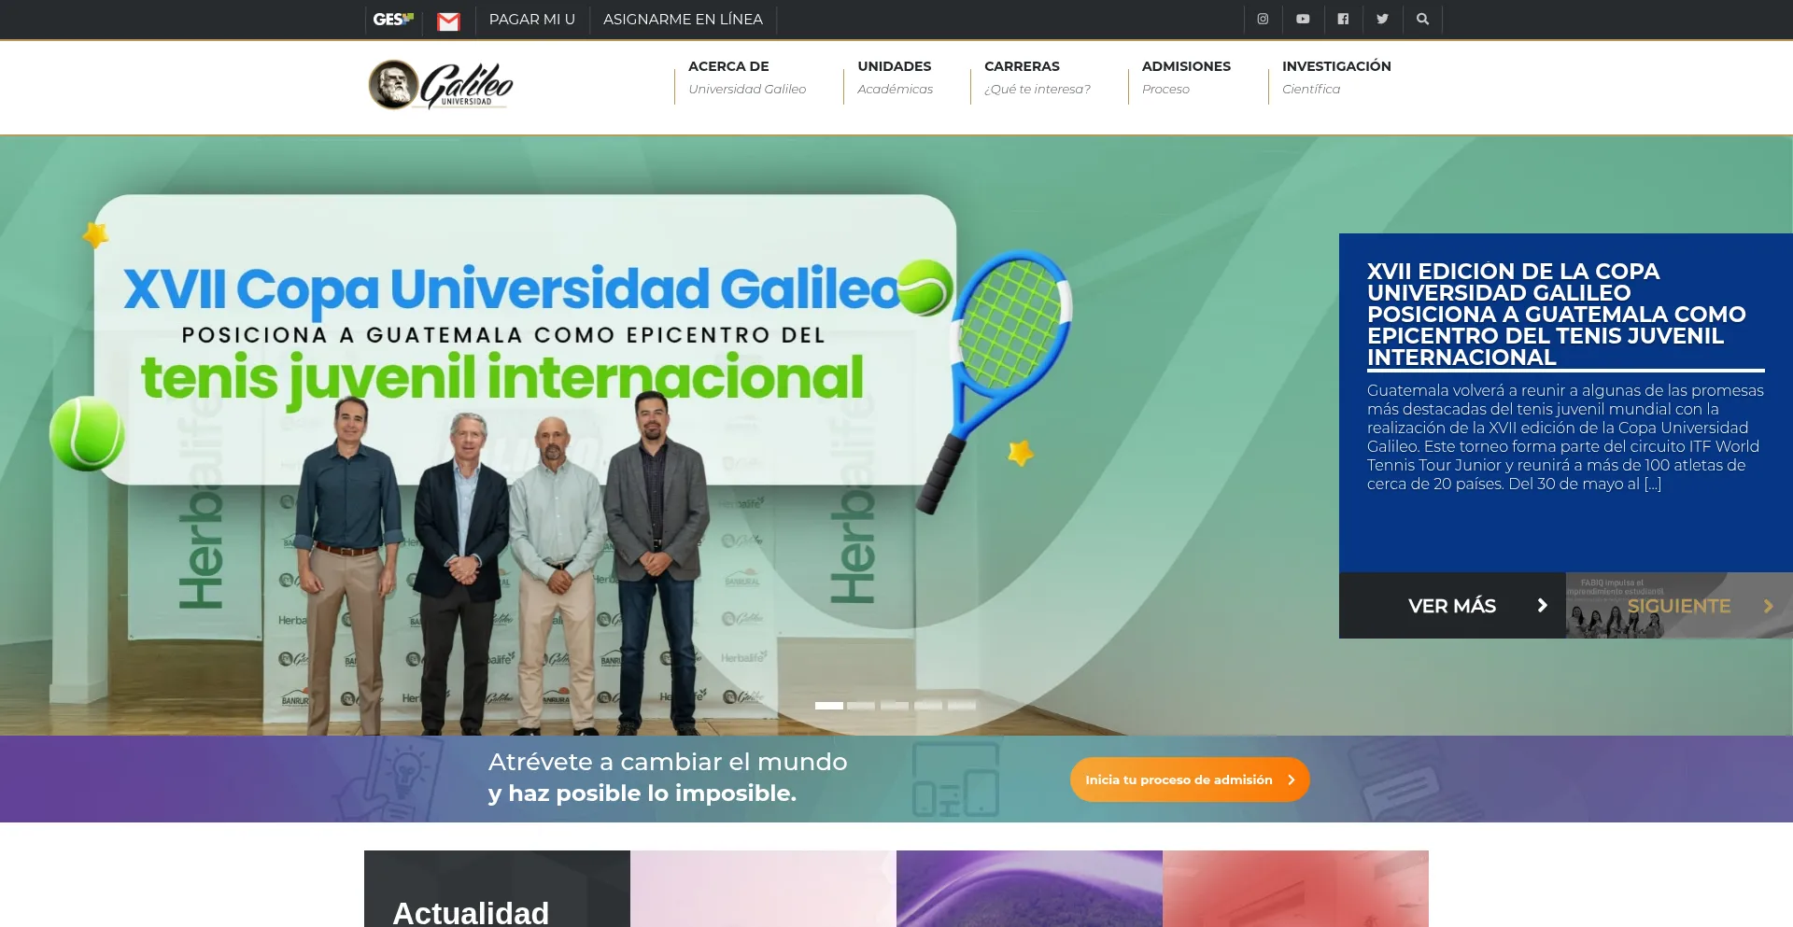Select the first carousel slide indicator
The height and width of the screenshot is (927, 1793).
click(829, 706)
